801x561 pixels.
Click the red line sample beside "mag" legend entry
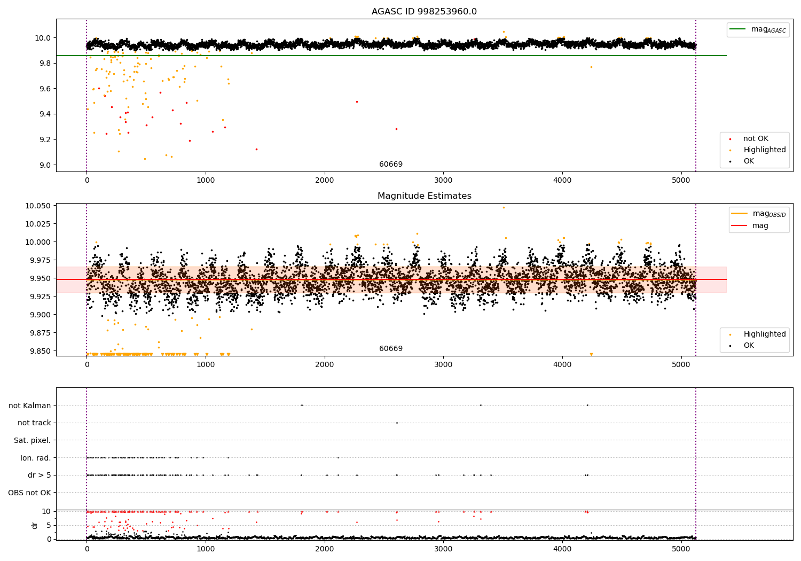(x=740, y=225)
